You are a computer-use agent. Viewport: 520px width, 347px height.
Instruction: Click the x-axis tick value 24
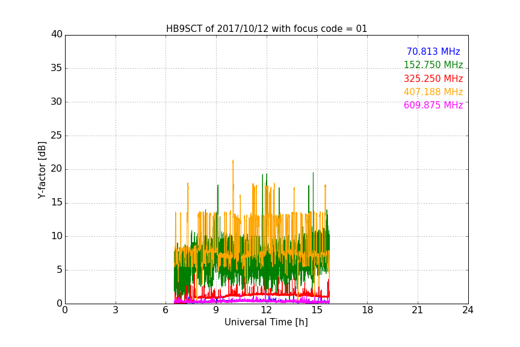(468, 310)
